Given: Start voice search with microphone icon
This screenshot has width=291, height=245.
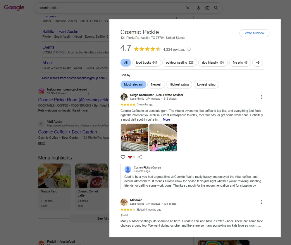Looking at the screenshot, I should (198, 8).
